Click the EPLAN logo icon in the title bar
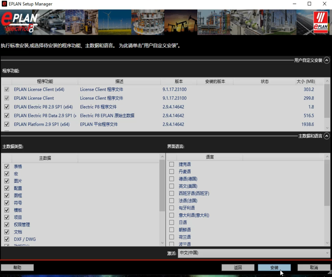This screenshot has width=332, height=277. coord(4,4)
